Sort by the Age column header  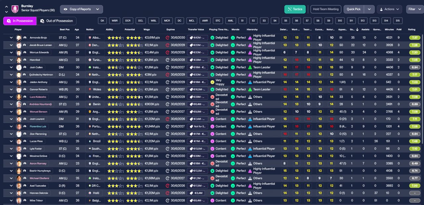point(77,29)
